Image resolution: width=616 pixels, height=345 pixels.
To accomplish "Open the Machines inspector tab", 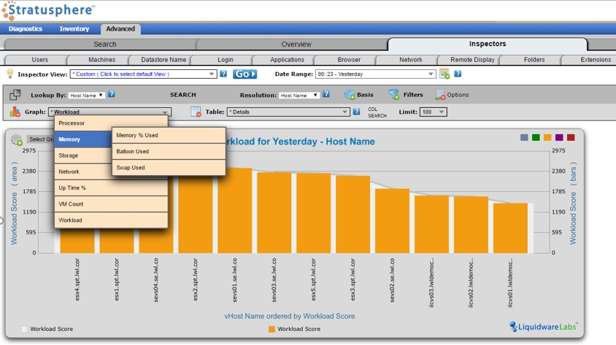I will pos(101,60).
